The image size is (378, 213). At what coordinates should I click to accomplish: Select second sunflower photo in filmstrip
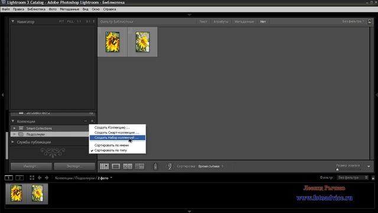[37, 193]
